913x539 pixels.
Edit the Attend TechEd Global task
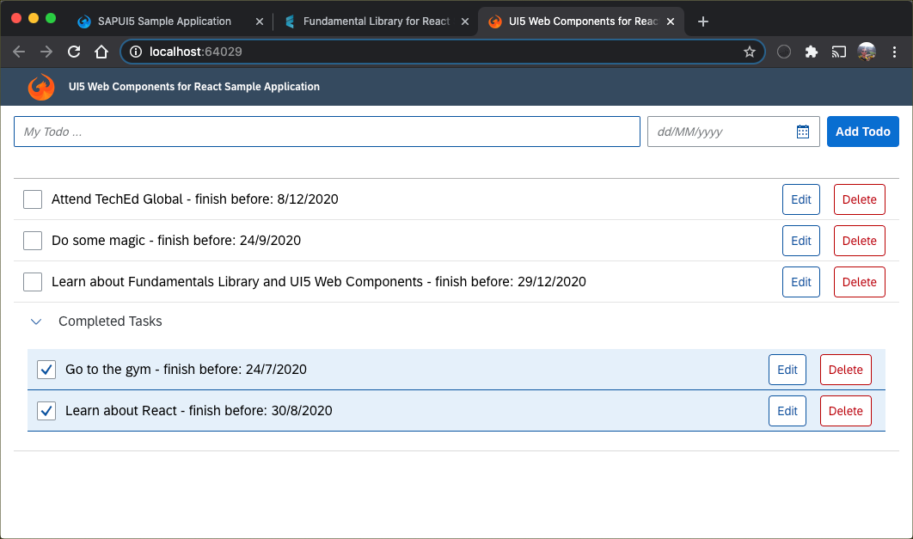coord(801,199)
